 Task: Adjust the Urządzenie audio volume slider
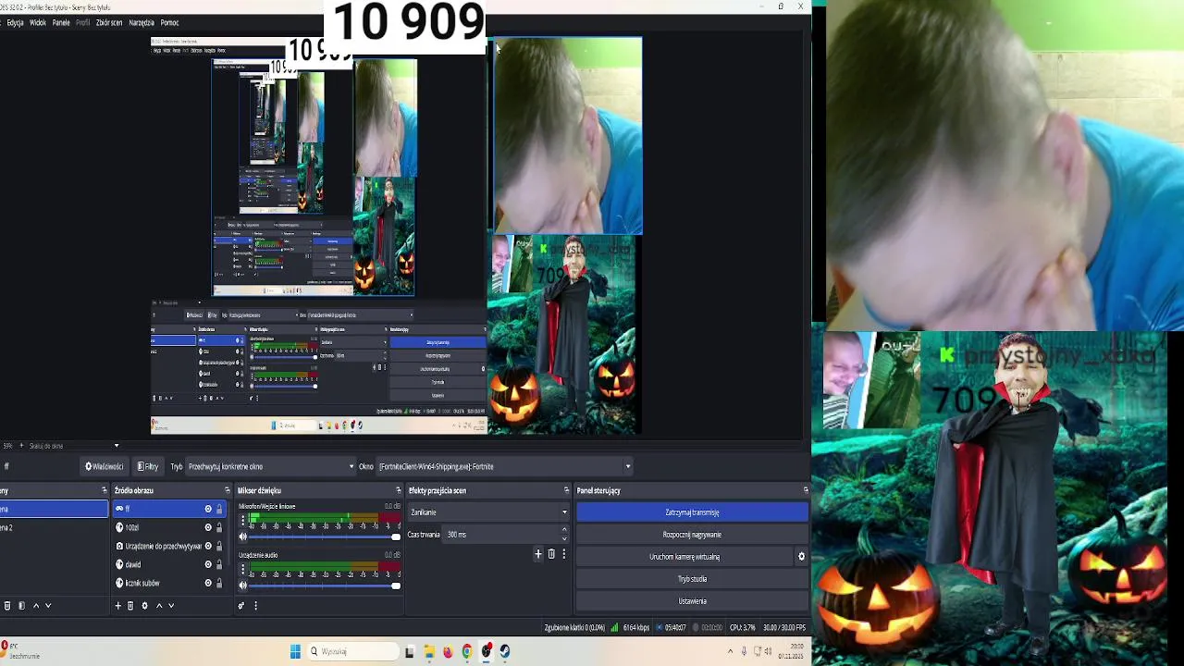(x=325, y=585)
